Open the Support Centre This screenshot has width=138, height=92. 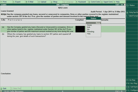(x=107, y=2)
